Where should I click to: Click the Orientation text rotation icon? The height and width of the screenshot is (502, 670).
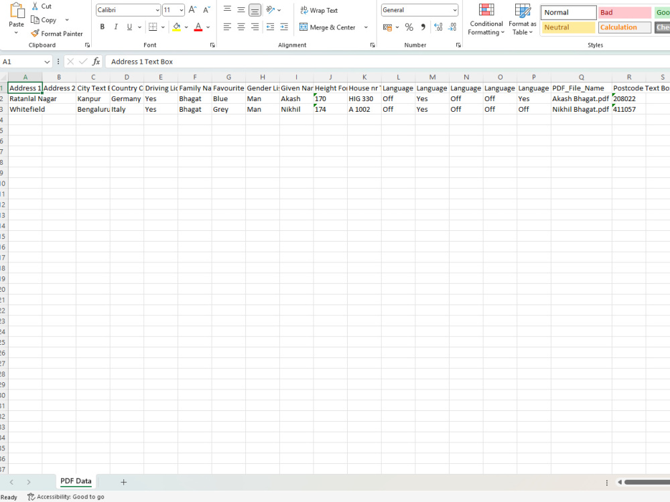[271, 9]
